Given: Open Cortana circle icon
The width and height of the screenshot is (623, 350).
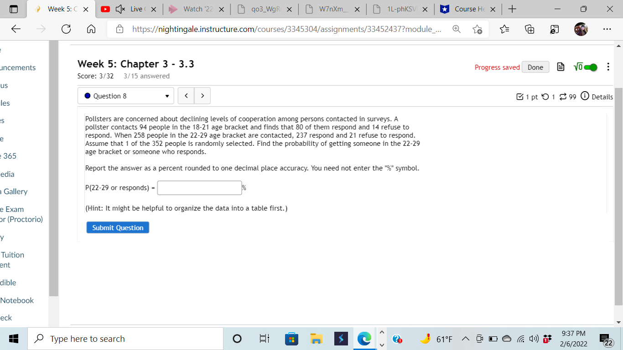Looking at the screenshot, I should point(237,339).
